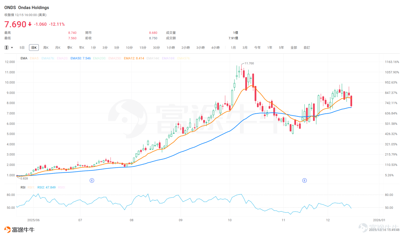Click the 11.700 peak price label

click(x=249, y=63)
